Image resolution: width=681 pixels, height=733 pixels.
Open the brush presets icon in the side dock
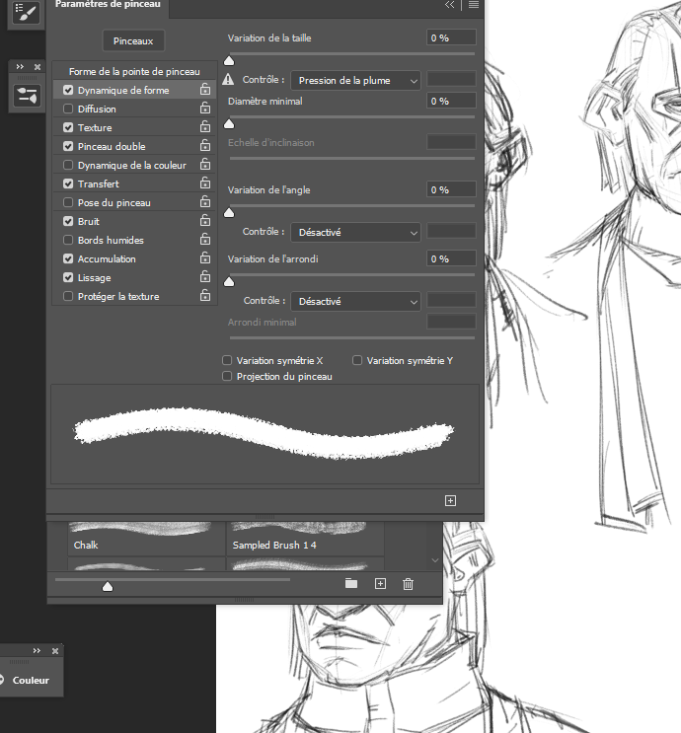pyautogui.click(x=26, y=95)
